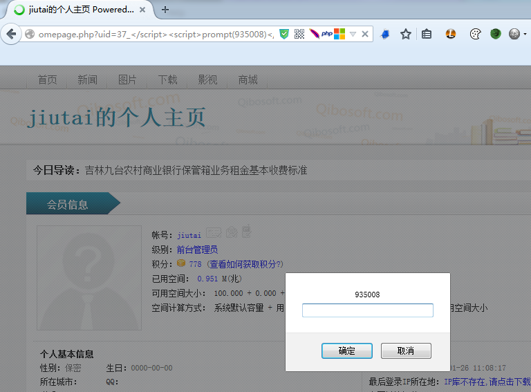The image size is (531, 392).
Task: Click the 性别 value 保密
Action: coord(73,368)
